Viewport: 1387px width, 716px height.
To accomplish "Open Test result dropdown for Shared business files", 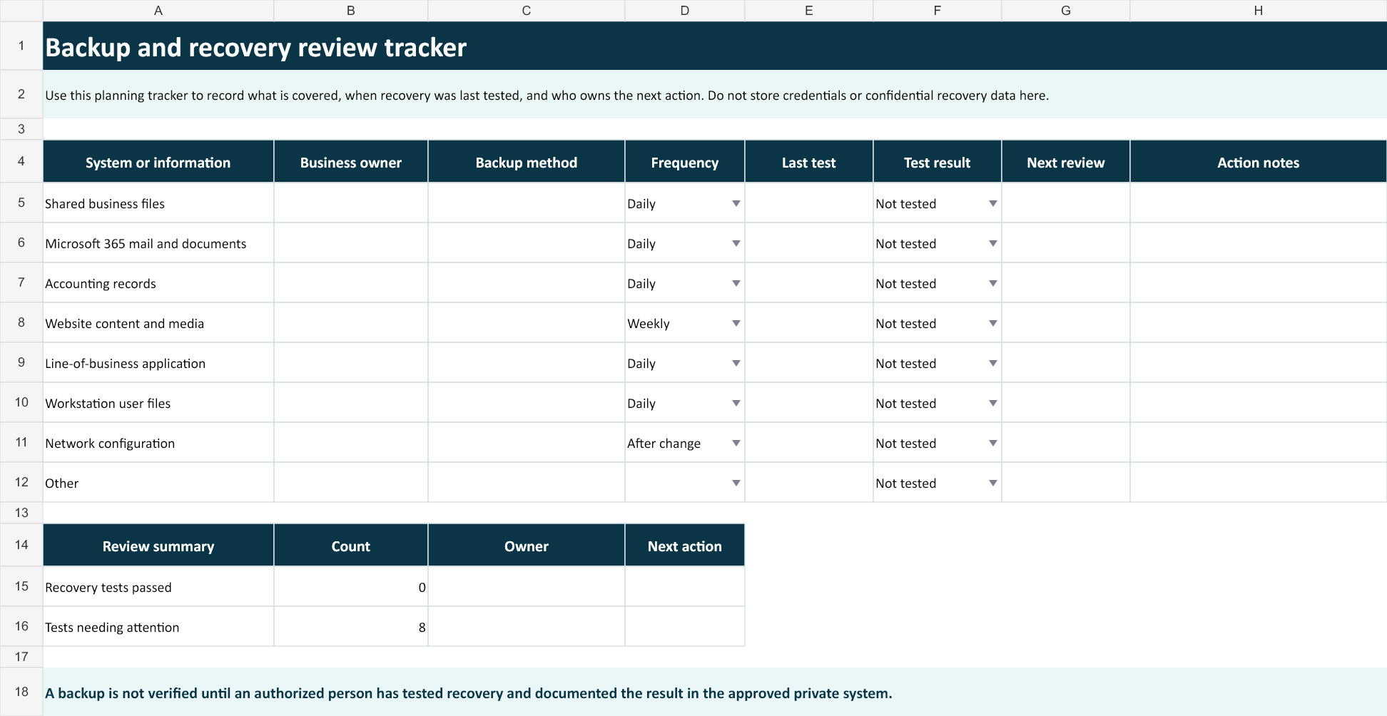I will pos(992,204).
